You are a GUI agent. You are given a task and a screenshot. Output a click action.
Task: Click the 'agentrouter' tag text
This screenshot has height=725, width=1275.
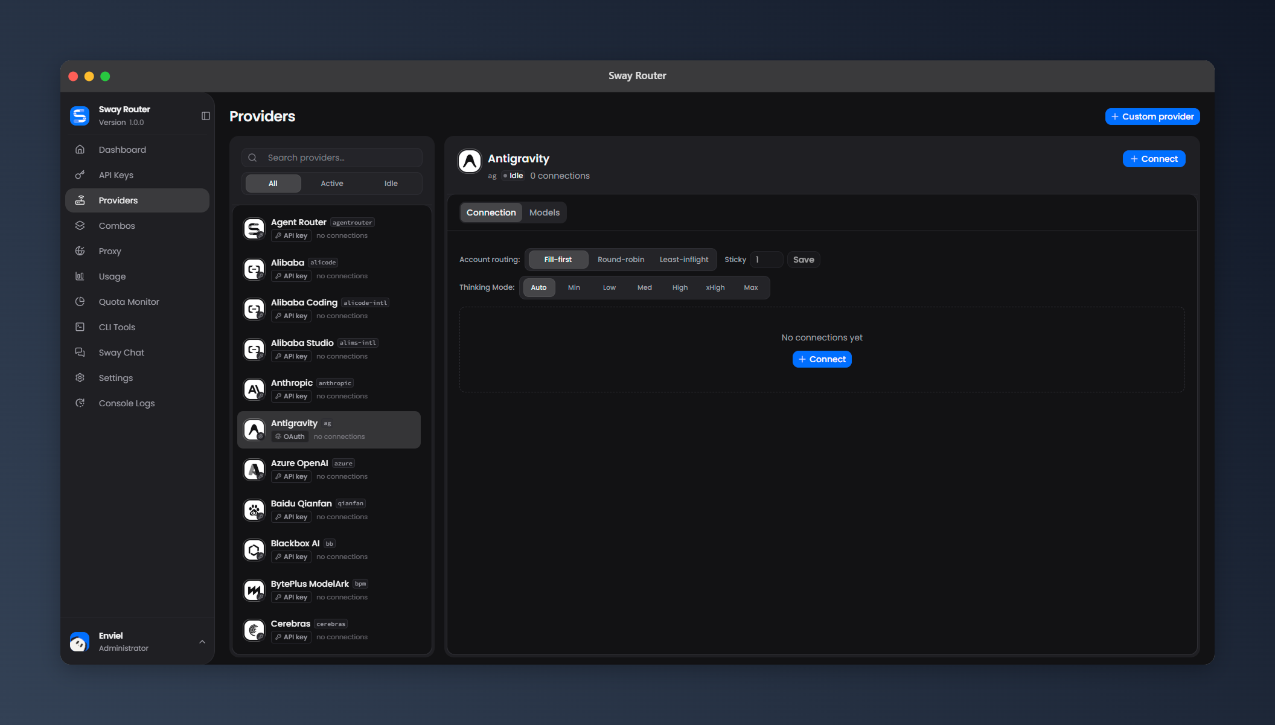(x=353, y=223)
